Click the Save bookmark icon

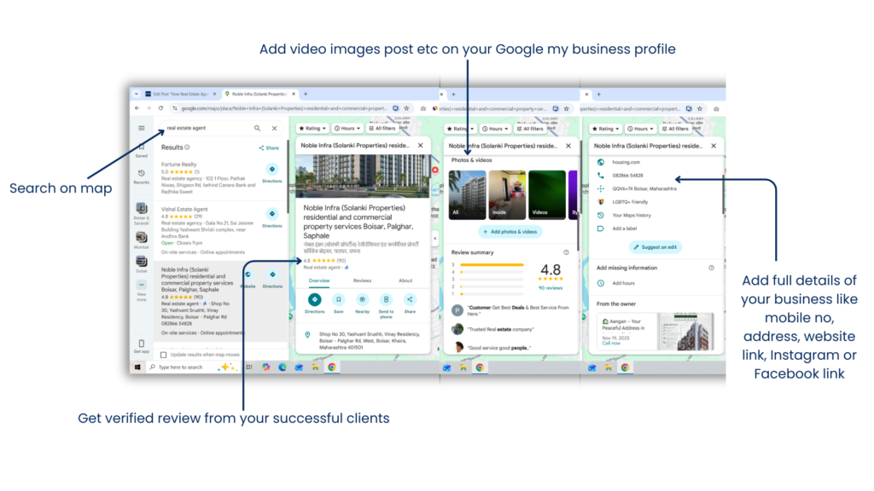[339, 299]
